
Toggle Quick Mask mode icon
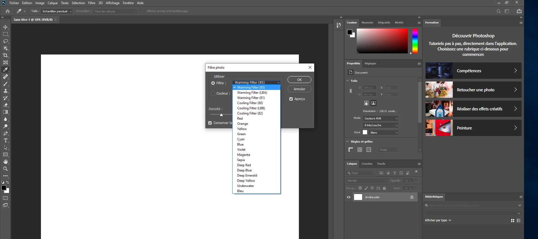[x=5, y=198]
